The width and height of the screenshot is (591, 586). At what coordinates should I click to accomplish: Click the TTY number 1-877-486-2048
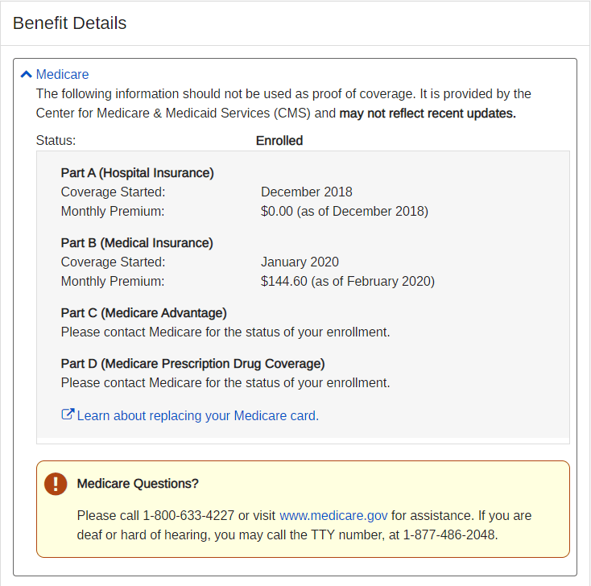450,534
